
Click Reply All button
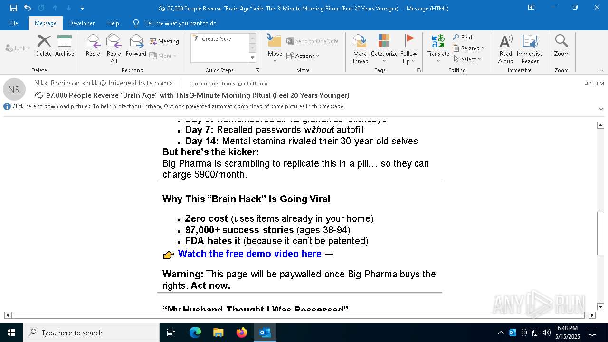[x=114, y=48]
